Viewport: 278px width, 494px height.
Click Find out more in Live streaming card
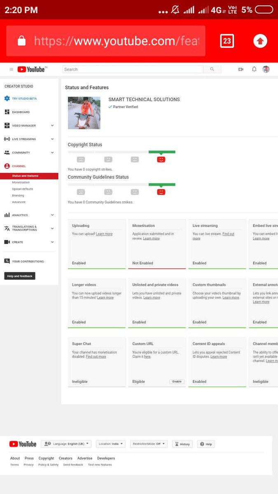click(213, 236)
